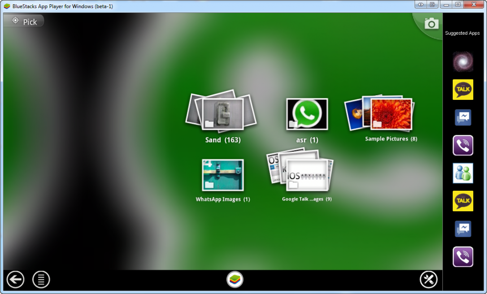Click the Pick button at top left
487x294 pixels.
(x=24, y=21)
